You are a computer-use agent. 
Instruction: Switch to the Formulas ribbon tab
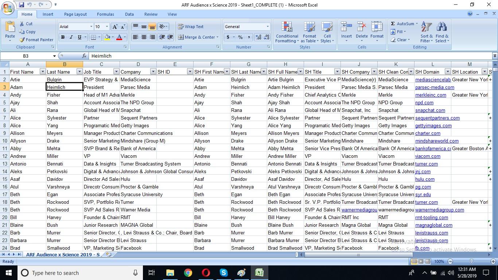pos(105,14)
